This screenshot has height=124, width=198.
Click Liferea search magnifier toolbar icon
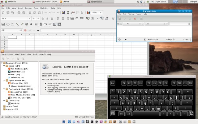click(x=23, y=59)
